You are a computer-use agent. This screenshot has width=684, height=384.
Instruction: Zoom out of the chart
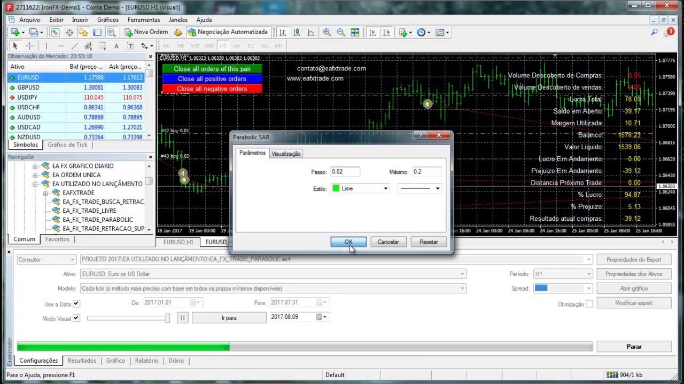[x=341, y=33]
